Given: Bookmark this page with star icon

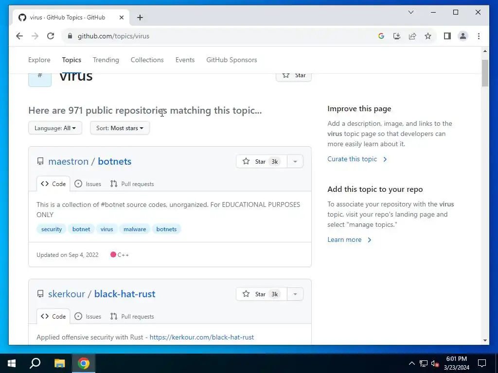Looking at the screenshot, I should click(428, 36).
